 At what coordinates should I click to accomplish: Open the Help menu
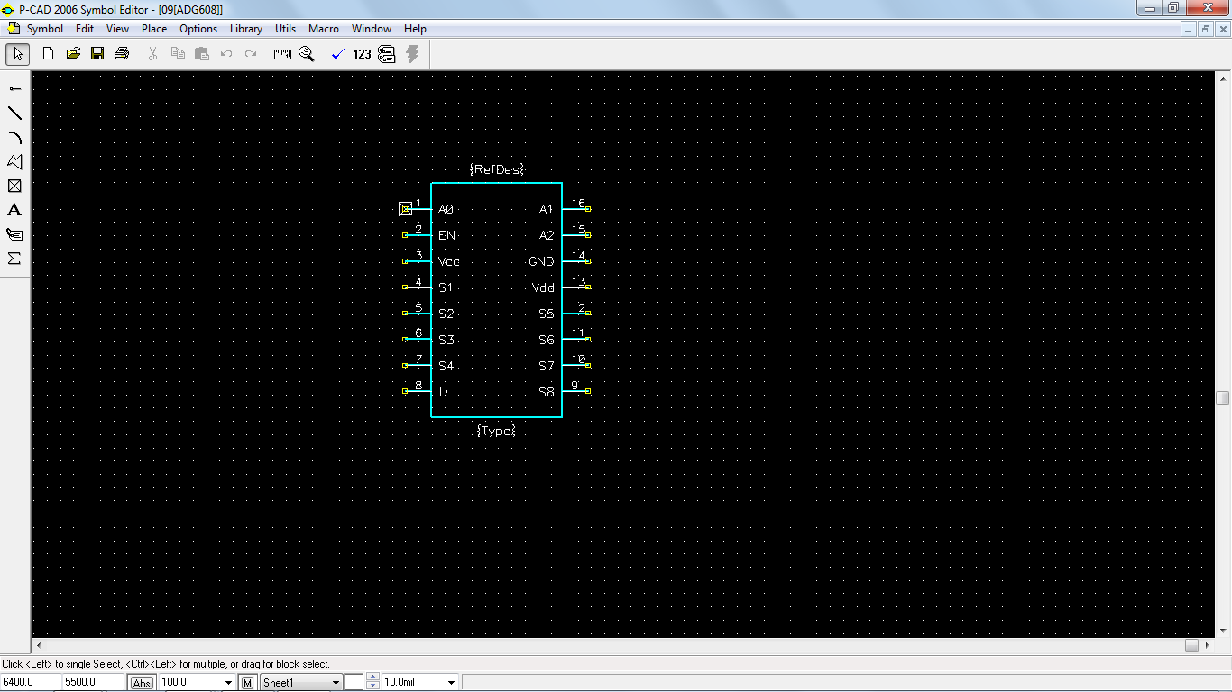[x=415, y=29]
